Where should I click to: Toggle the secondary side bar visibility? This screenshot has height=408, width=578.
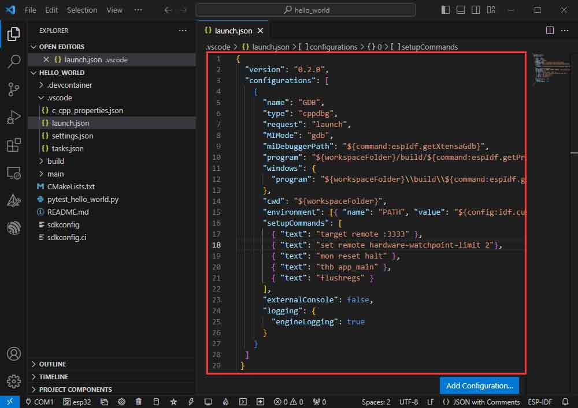point(476,10)
